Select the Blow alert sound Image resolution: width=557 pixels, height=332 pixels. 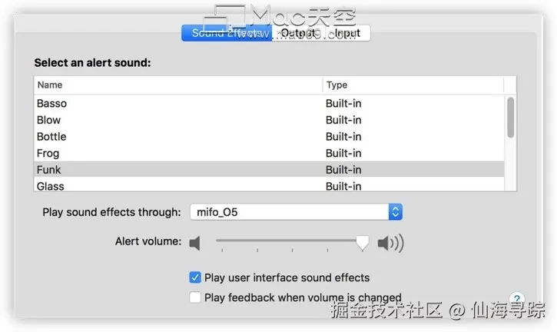pos(269,120)
